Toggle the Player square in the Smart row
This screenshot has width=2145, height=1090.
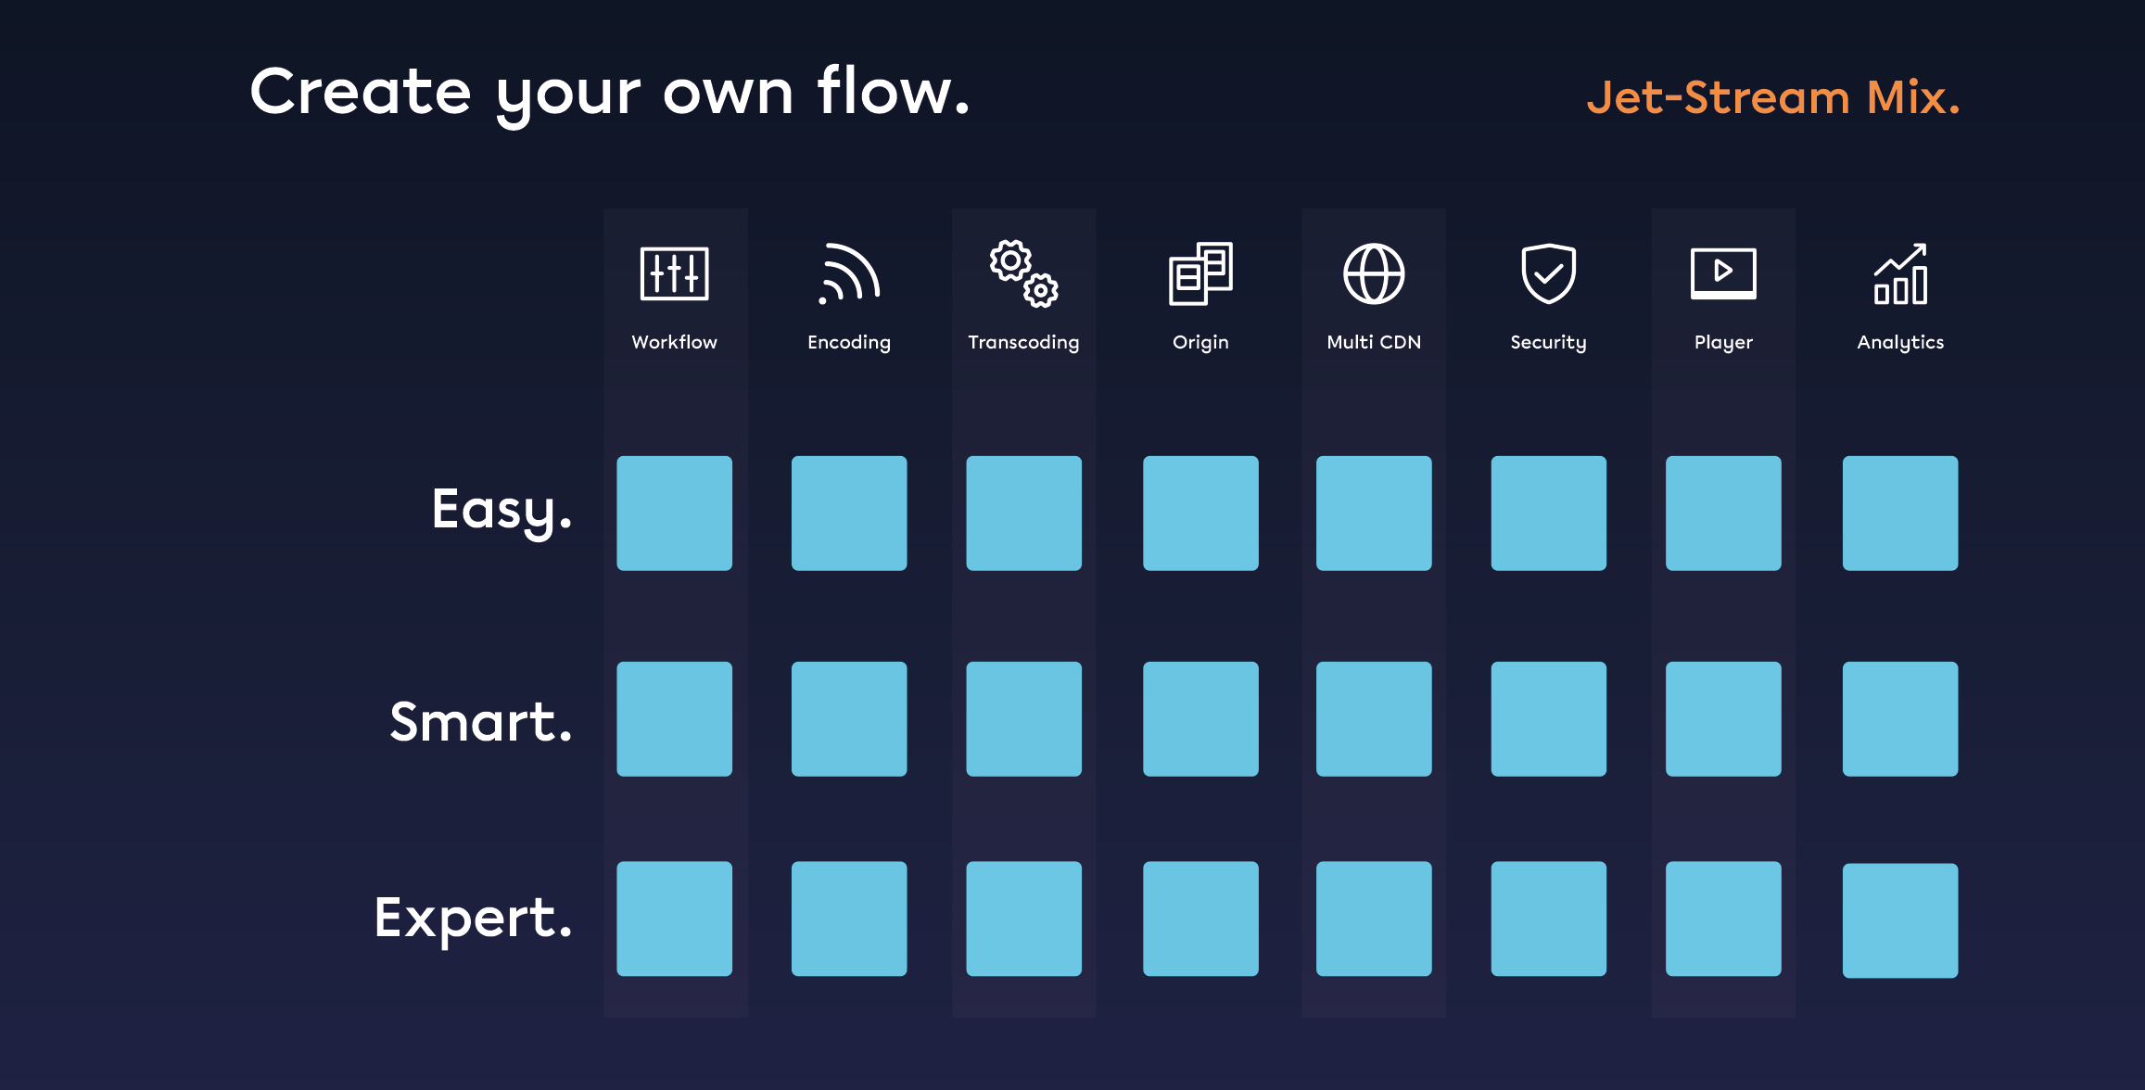[1724, 718]
